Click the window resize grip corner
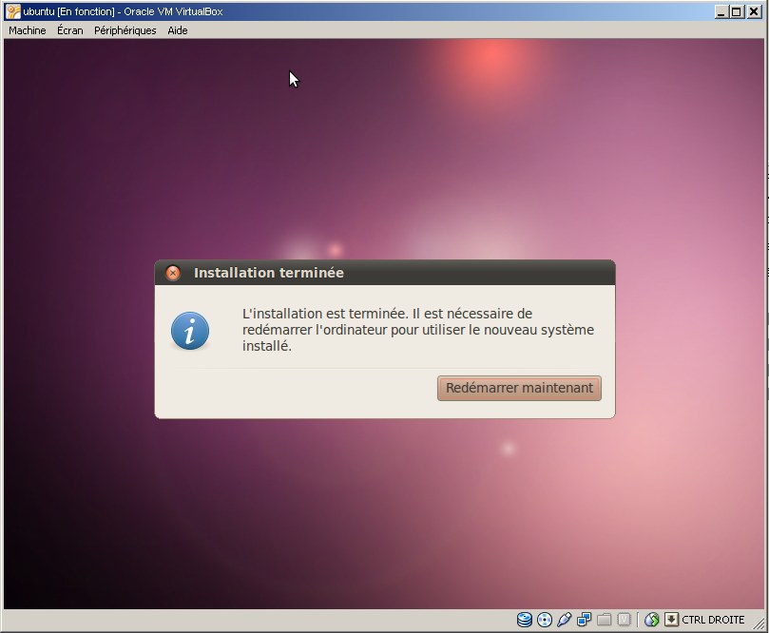The width and height of the screenshot is (769, 633). (758, 623)
